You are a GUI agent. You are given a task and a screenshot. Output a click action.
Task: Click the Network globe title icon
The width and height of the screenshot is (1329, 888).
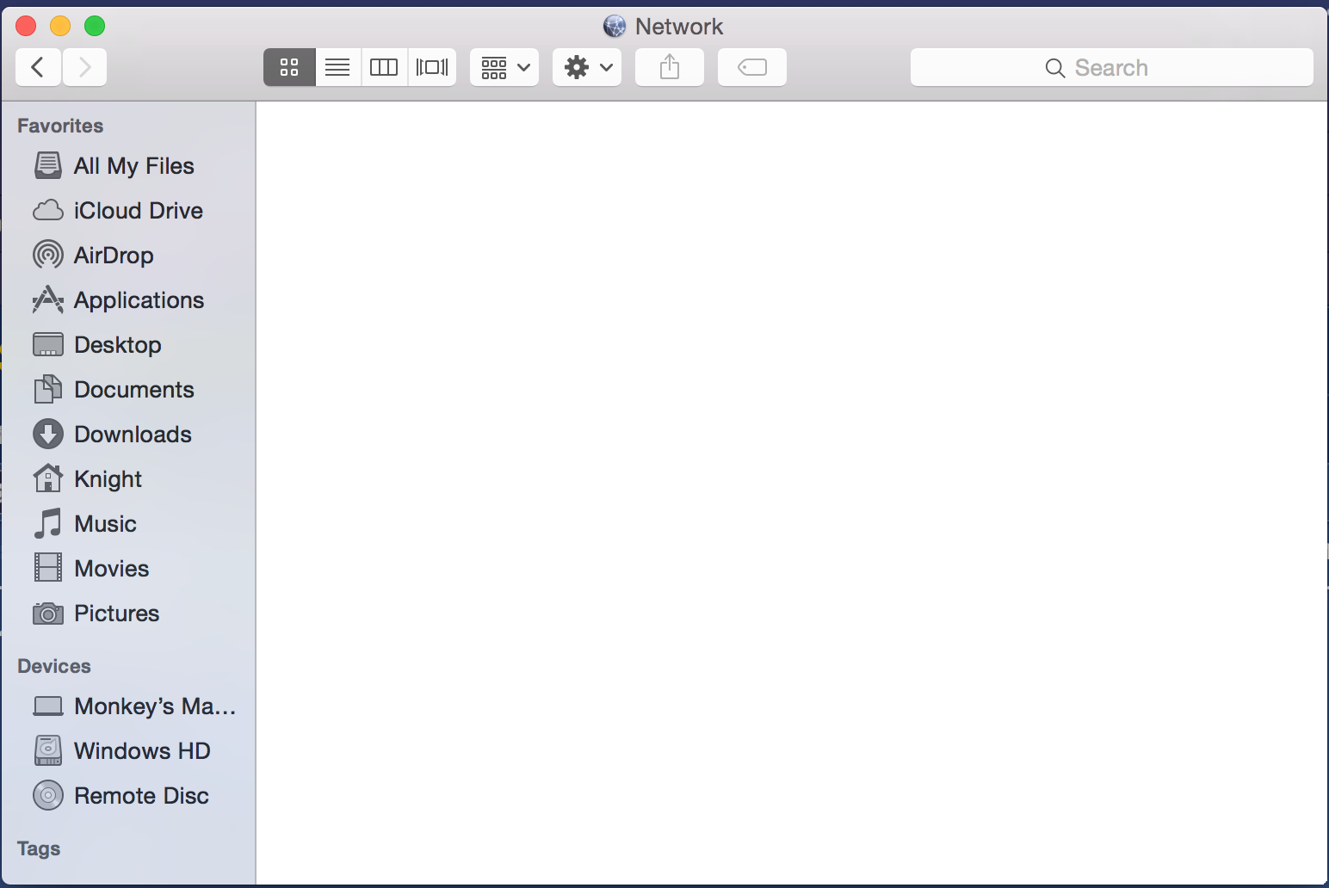(615, 27)
